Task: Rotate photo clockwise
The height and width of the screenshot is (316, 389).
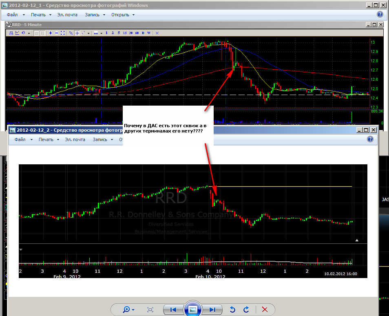Action: tap(246, 309)
